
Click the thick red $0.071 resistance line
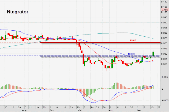point(100,42)
